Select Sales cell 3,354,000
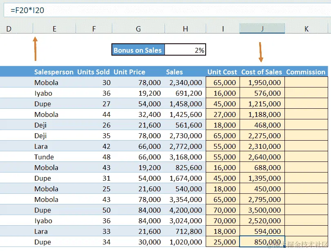331x251 pixels. [185, 199]
